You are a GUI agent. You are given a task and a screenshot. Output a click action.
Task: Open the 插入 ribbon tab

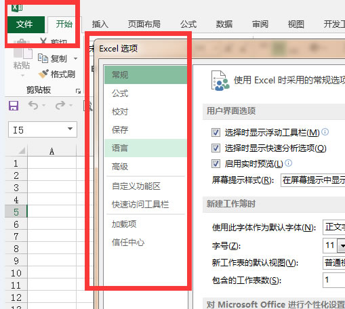[100, 24]
